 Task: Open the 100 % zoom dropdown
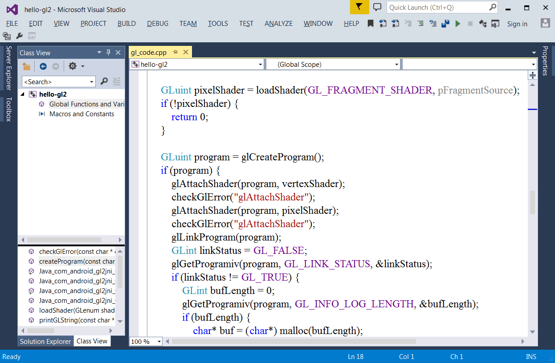(159, 342)
